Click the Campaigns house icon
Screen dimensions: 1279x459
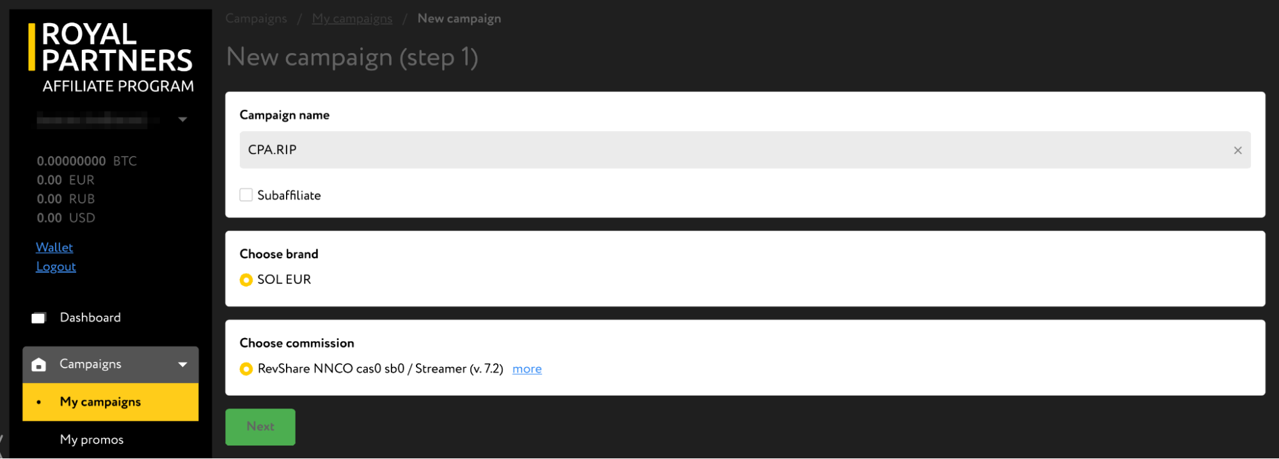pyautogui.click(x=39, y=364)
